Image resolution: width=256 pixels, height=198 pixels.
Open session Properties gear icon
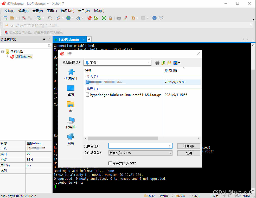coord(39,18)
